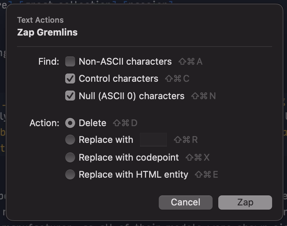The width and height of the screenshot is (287, 226).
Task: Click the Find: section label
Action: point(49,61)
